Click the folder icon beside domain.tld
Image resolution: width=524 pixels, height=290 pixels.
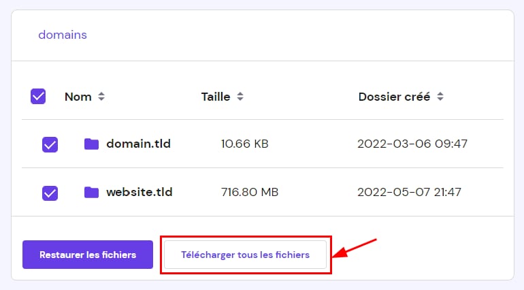pyautogui.click(x=91, y=144)
